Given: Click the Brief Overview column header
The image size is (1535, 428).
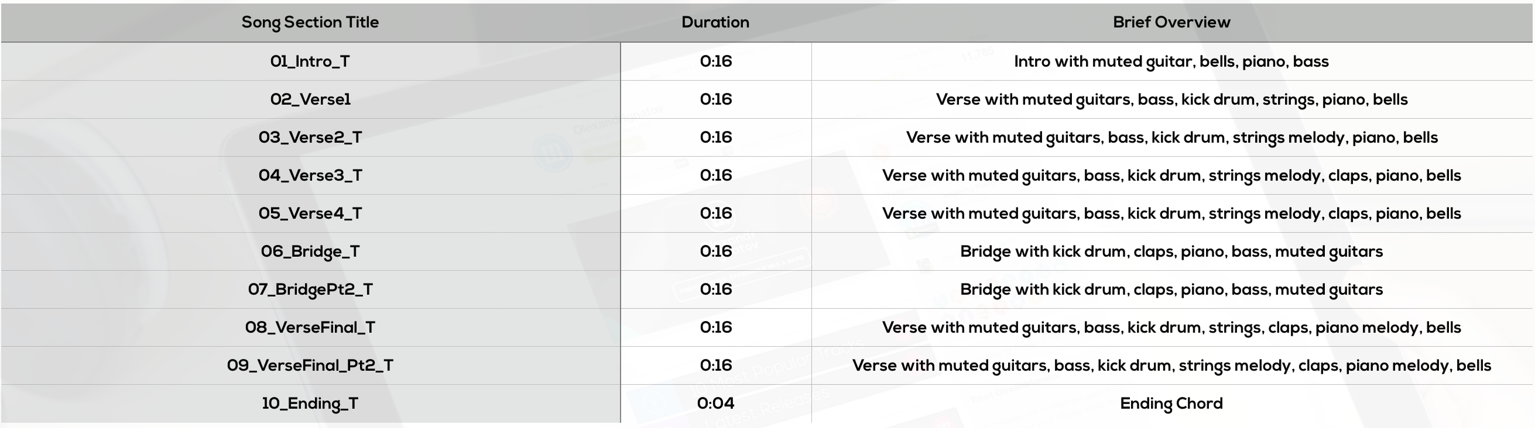Looking at the screenshot, I should pos(1171,23).
